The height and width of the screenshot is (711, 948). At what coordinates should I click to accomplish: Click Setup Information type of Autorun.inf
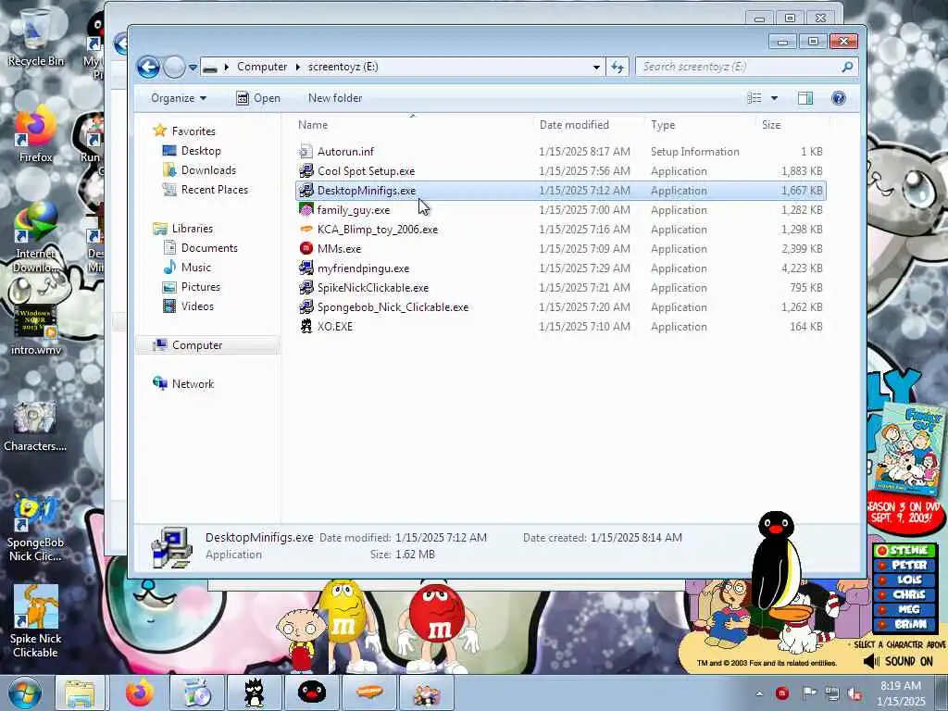pos(694,151)
